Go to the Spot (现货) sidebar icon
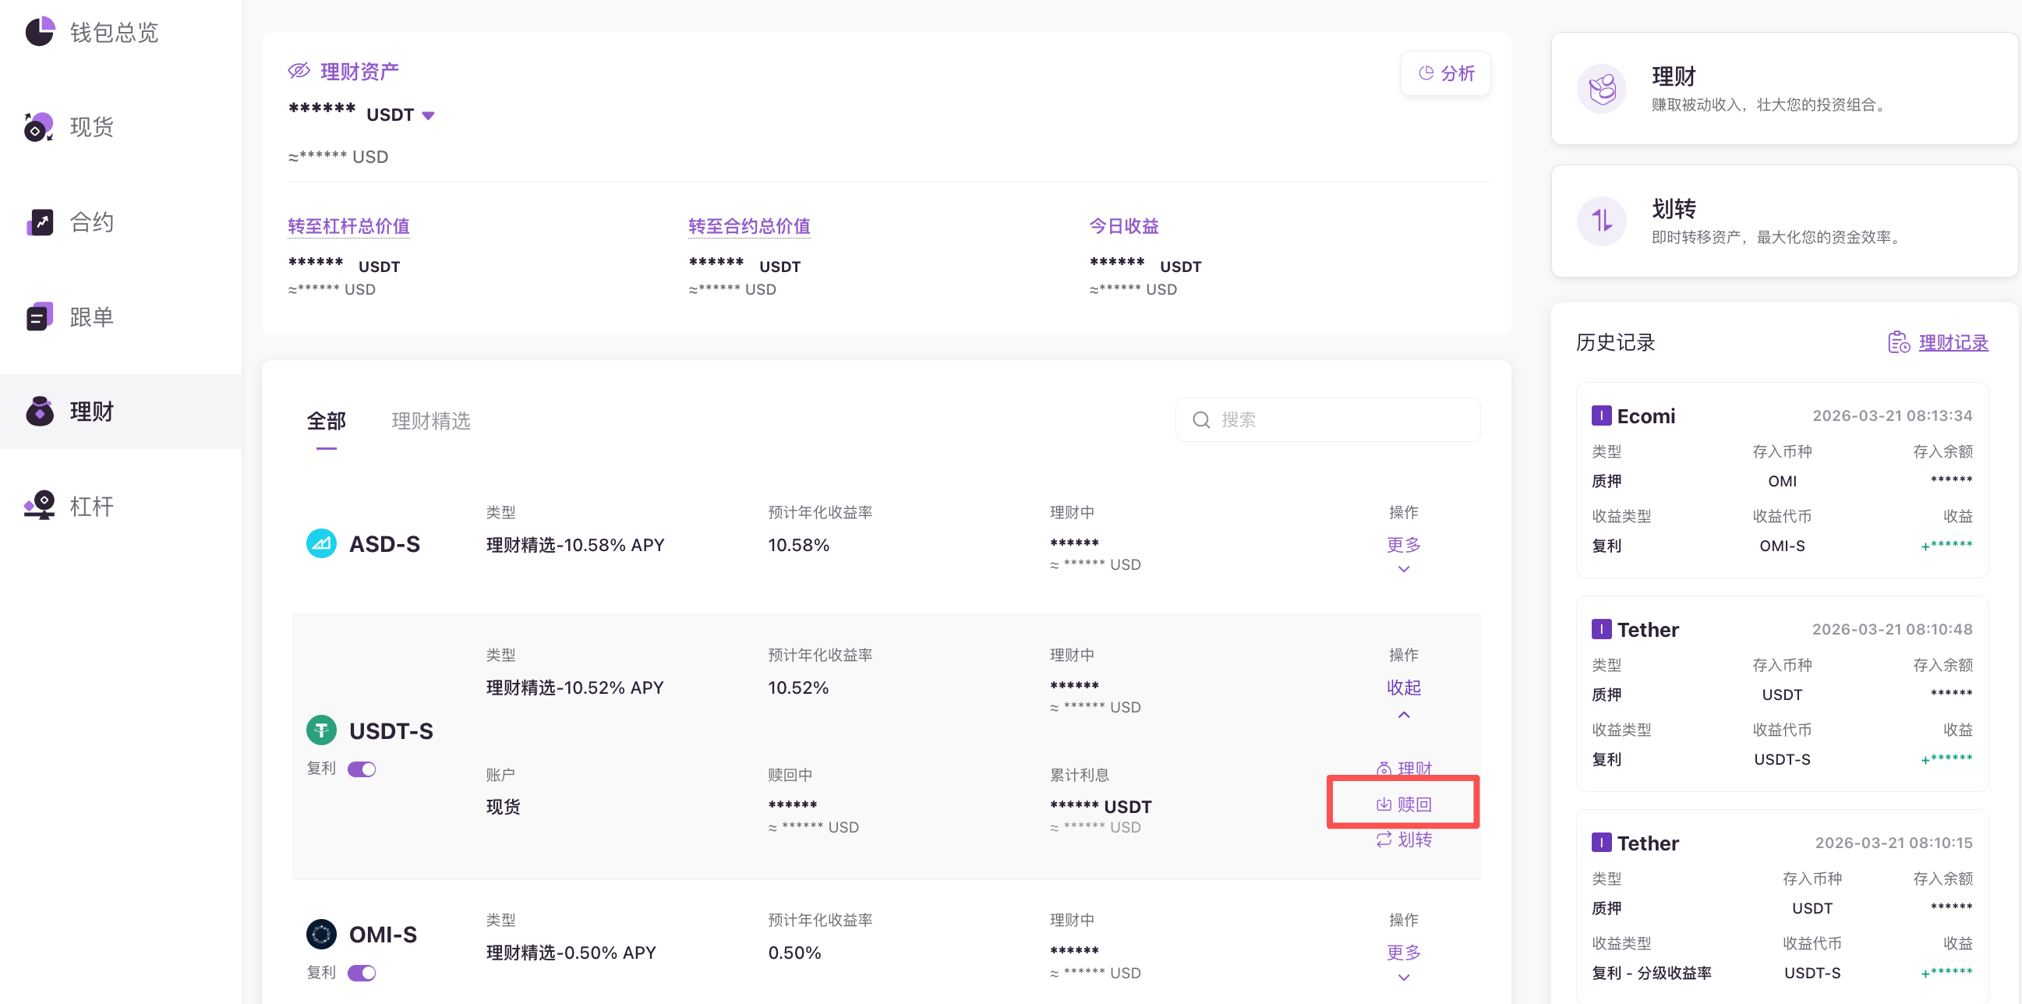Screen dimensions: 2022x1004 (40, 126)
